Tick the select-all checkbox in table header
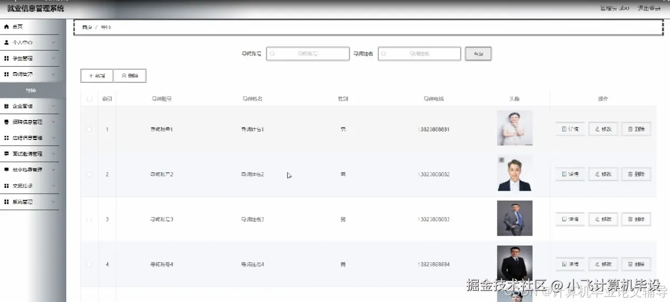The width and height of the screenshot is (670, 302). click(89, 99)
